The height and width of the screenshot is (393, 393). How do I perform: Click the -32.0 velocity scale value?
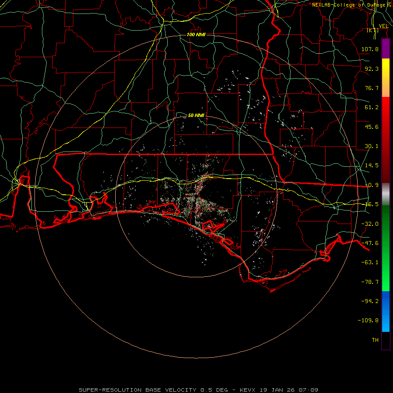pos(370,224)
